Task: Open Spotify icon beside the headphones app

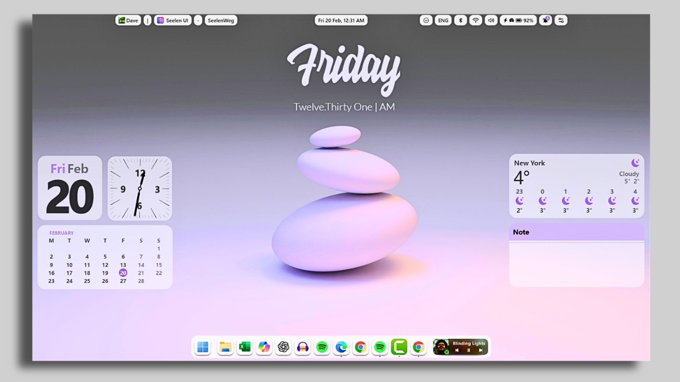Action: tap(322, 347)
